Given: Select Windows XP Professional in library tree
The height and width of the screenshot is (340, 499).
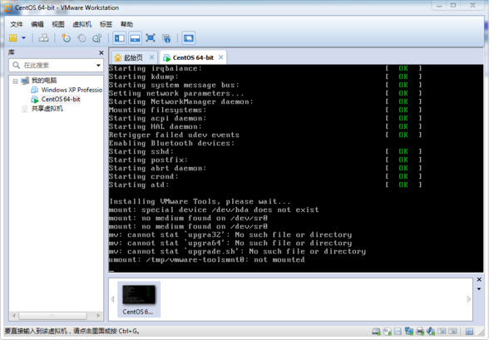Looking at the screenshot, I should 72,90.
